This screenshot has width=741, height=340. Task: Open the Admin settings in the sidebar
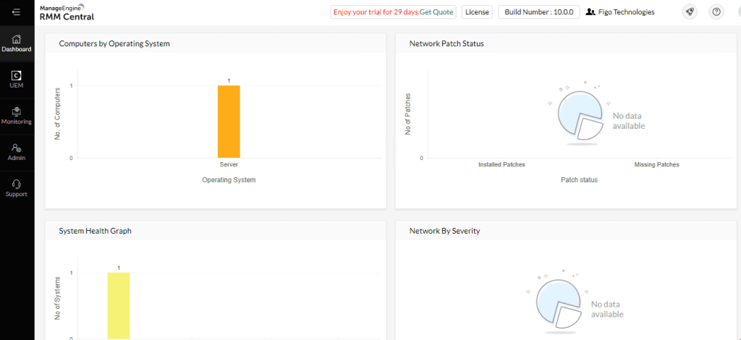[x=17, y=152]
